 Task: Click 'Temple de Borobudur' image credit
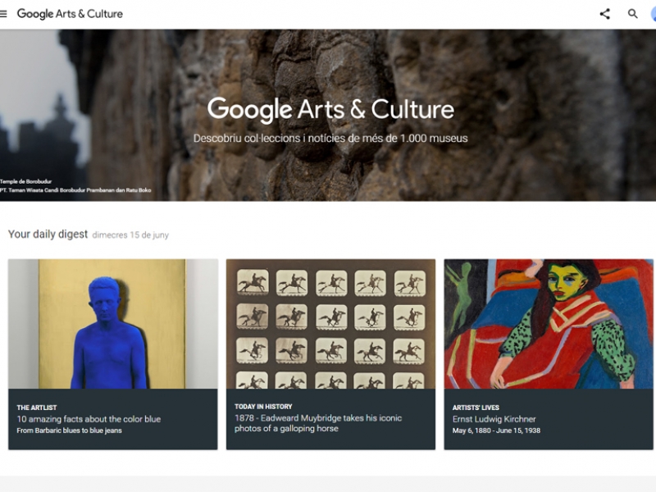click(x=26, y=181)
